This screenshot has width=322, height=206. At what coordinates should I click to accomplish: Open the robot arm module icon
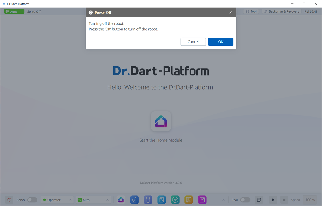134,200
